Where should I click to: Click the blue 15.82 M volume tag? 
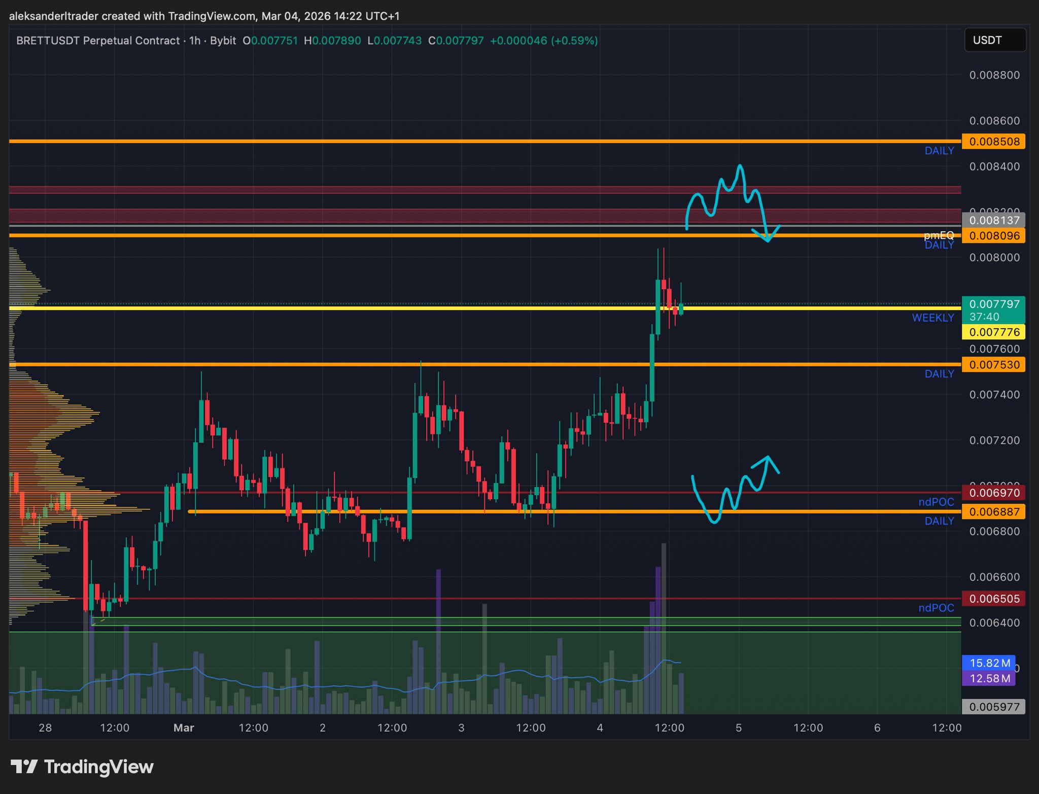(989, 663)
